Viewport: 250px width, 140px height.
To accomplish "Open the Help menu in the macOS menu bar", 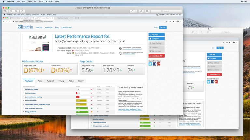I will [57, 1].
